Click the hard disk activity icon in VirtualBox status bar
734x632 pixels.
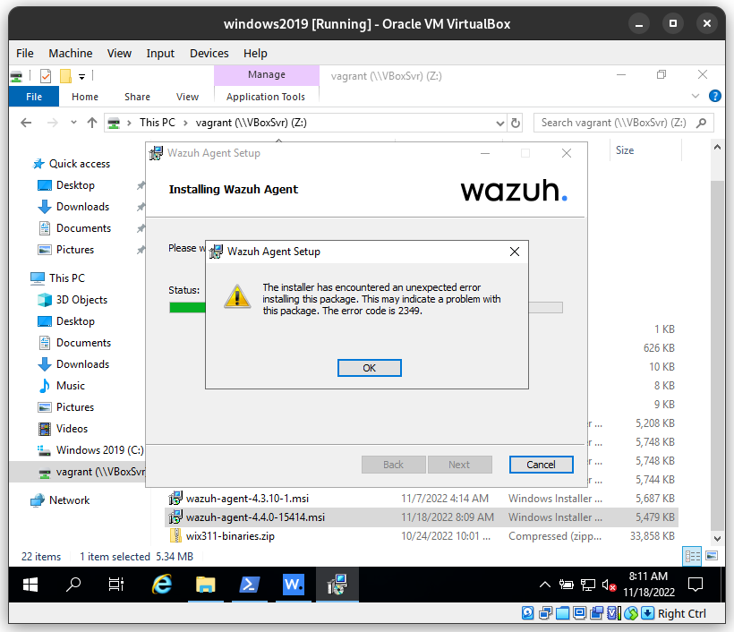(527, 613)
